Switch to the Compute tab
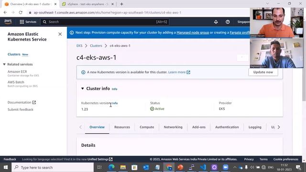The width and height of the screenshot is (306, 172). (147, 127)
